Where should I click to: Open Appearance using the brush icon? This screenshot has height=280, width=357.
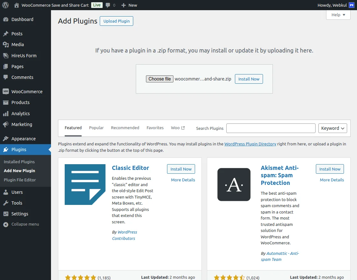tap(6, 138)
